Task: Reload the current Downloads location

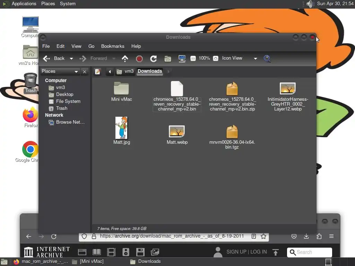Action: [153, 59]
